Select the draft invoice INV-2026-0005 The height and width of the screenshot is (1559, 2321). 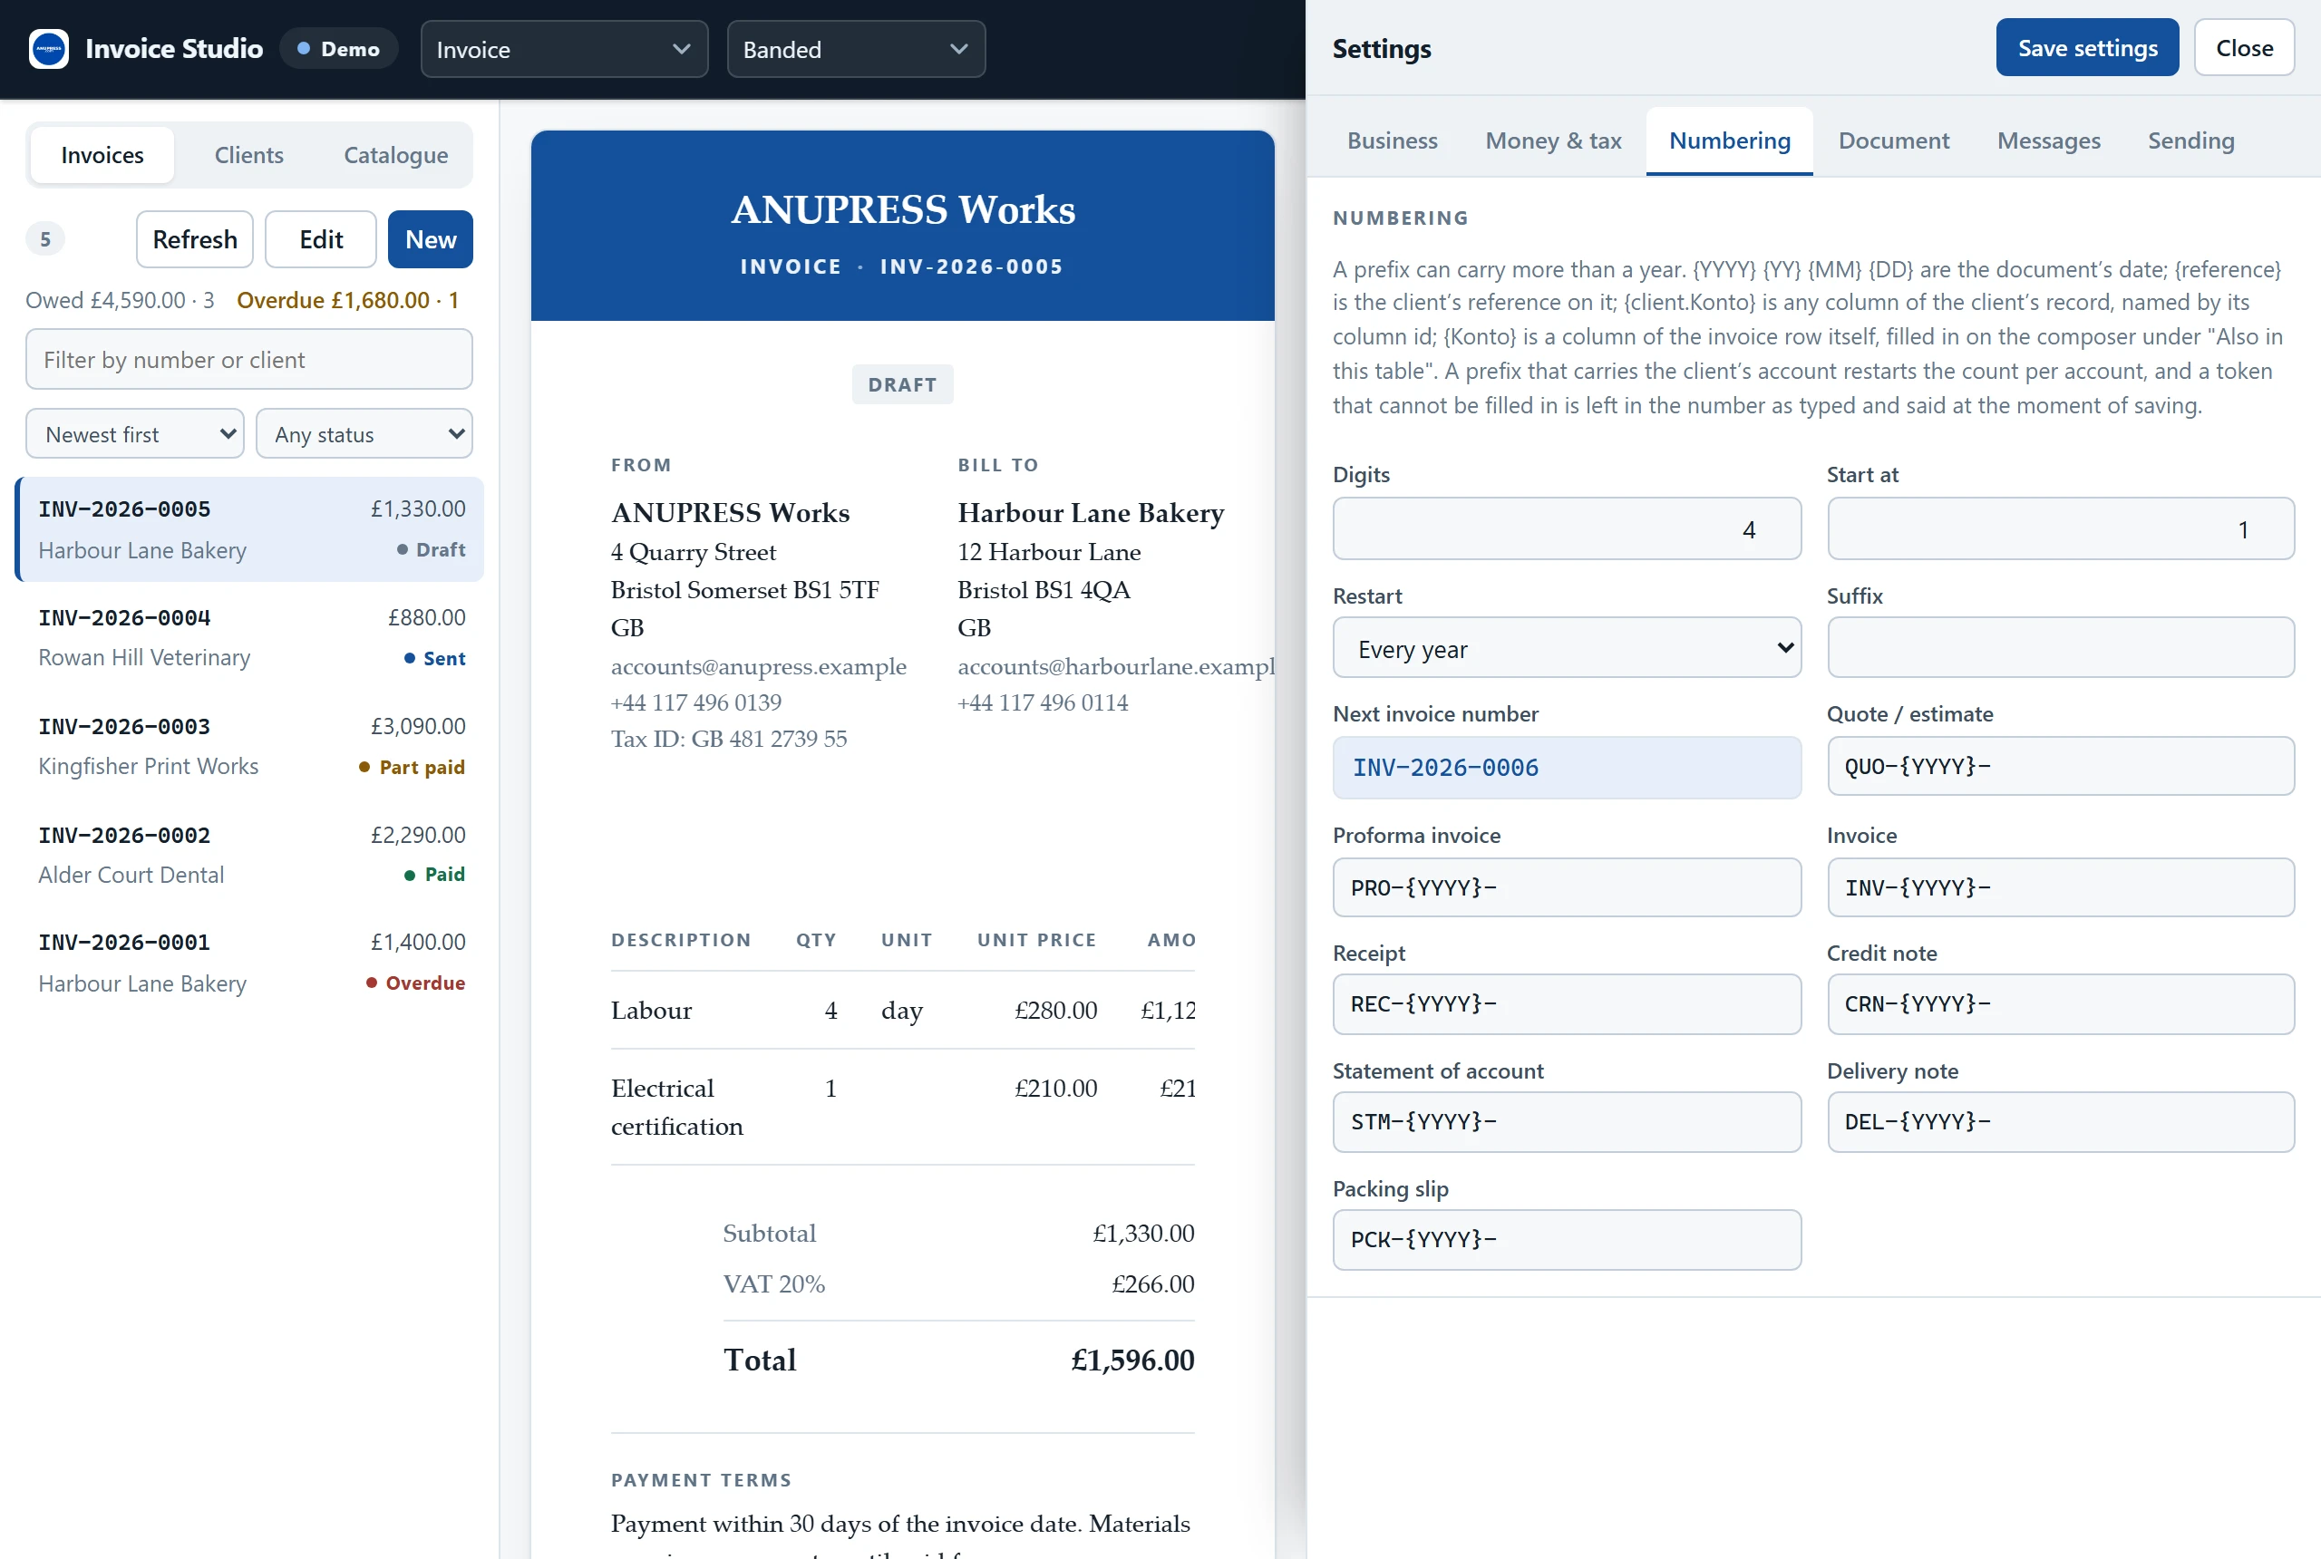tap(250, 529)
